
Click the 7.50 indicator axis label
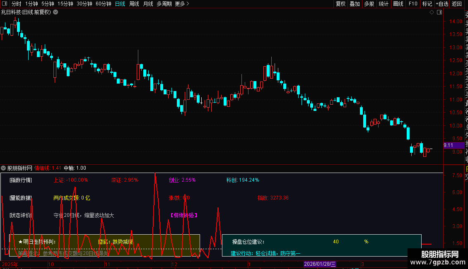457,175
